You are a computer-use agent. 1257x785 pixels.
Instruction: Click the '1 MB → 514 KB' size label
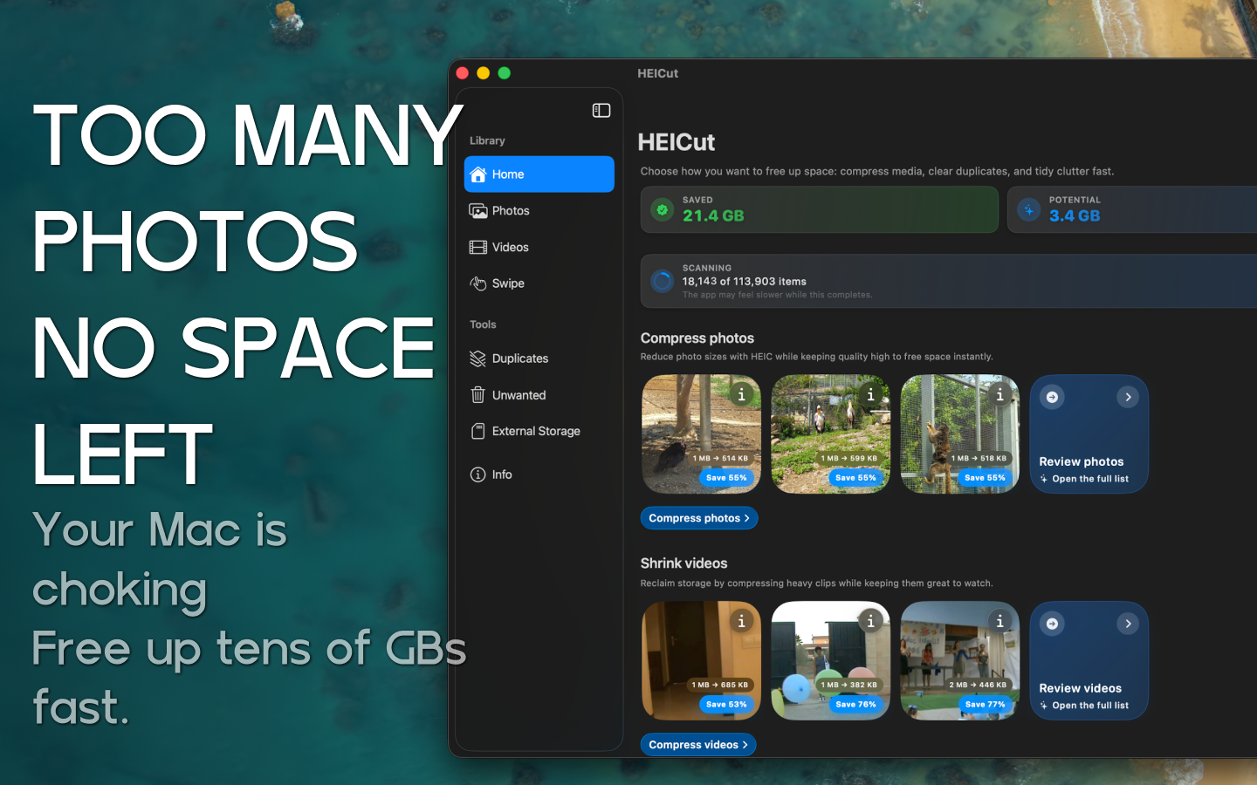[x=721, y=458]
